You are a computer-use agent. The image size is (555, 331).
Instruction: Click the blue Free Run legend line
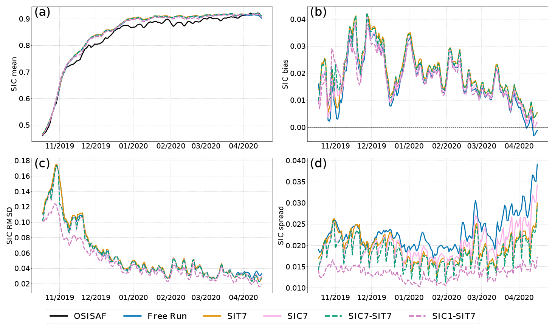click(132, 316)
